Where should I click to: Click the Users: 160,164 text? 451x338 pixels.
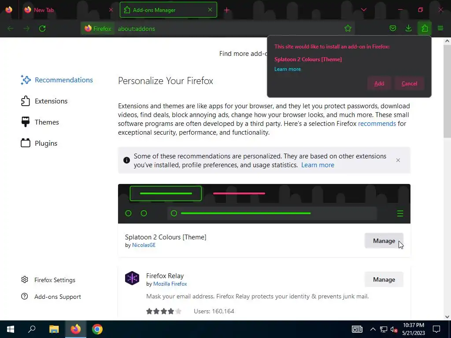[214, 311]
